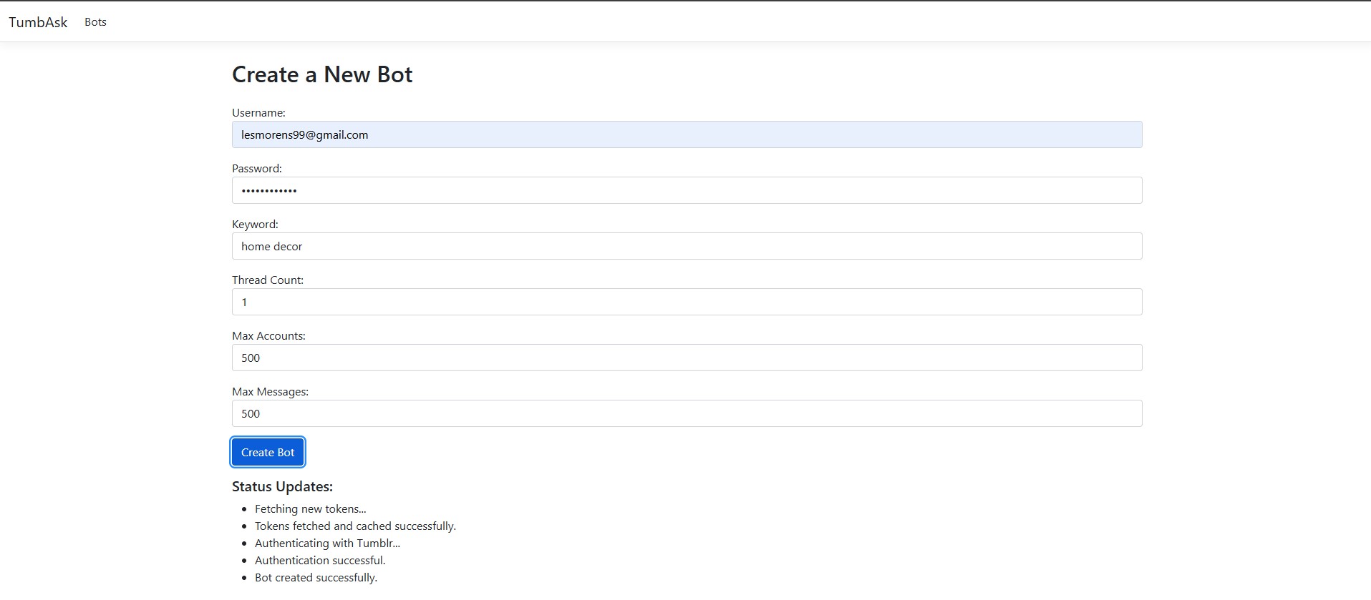
Task: Submit the form with Create Bot
Action: click(x=268, y=452)
